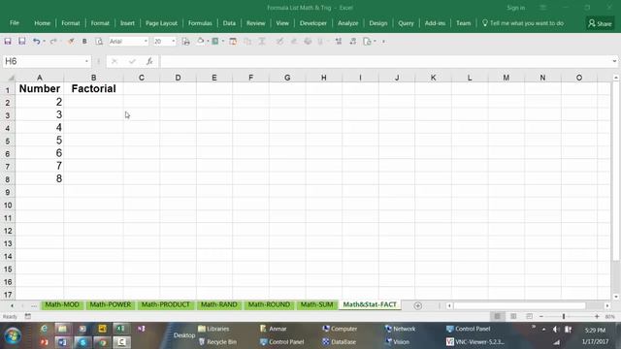Open the Developer ribbon tab
This screenshot has width=621, height=349.
click(x=312, y=23)
